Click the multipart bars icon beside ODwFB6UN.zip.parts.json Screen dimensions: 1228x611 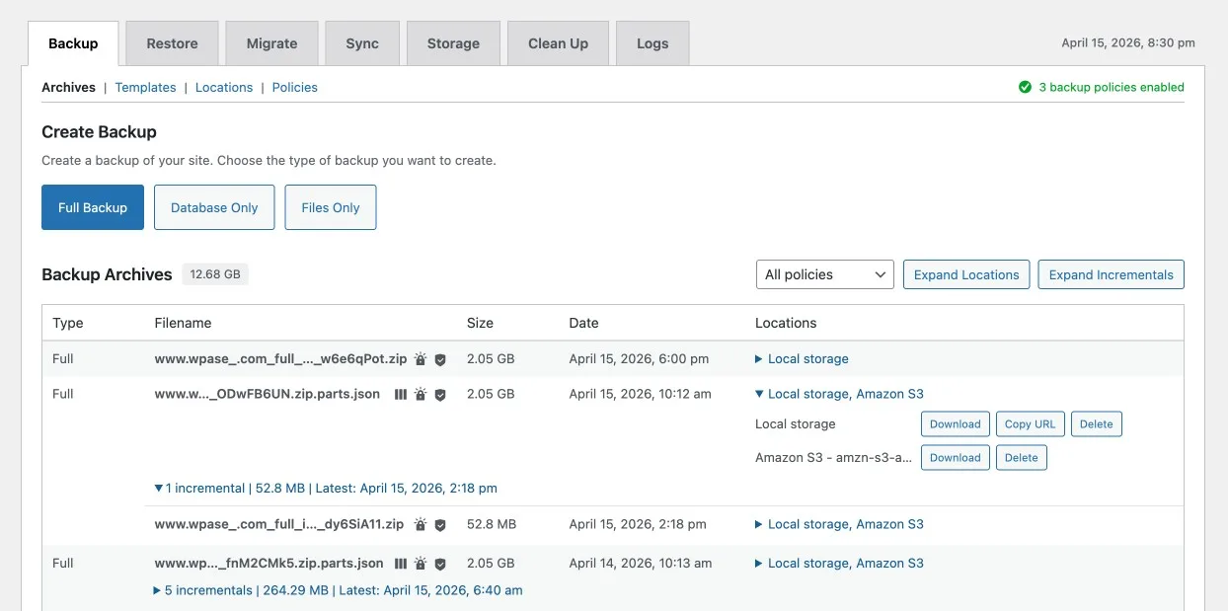coord(400,395)
